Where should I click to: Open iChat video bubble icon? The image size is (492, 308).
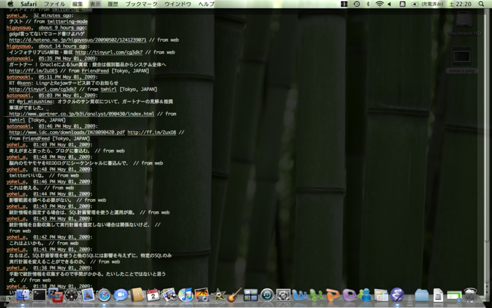click(x=121, y=295)
